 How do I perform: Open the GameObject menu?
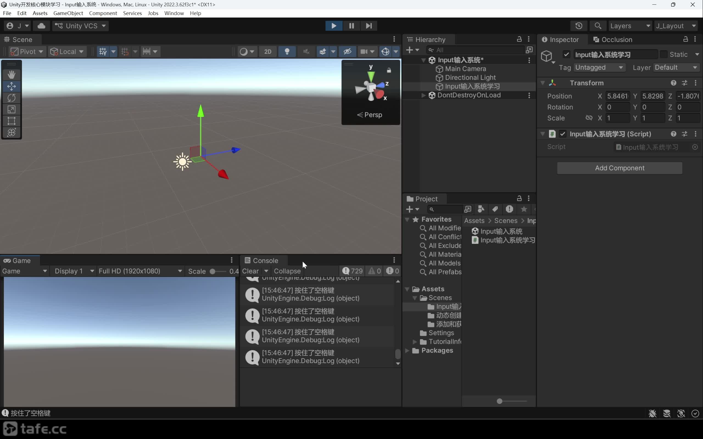click(68, 13)
